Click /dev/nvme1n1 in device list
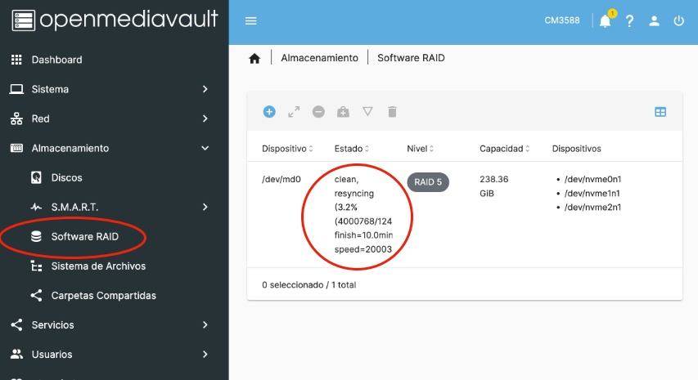Image resolution: width=698 pixels, height=380 pixels. click(x=592, y=194)
